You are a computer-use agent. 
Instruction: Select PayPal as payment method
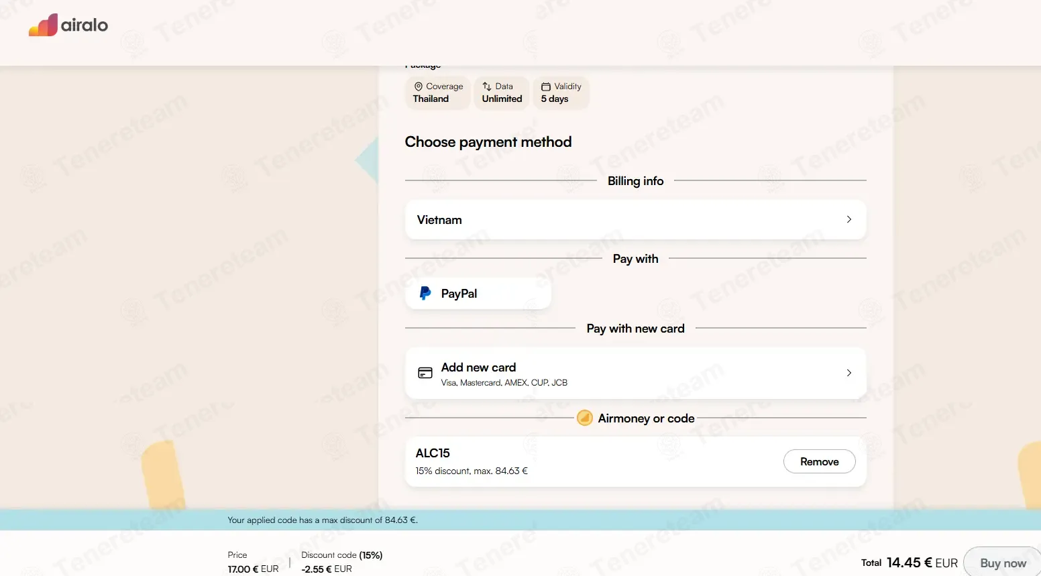(x=478, y=293)
